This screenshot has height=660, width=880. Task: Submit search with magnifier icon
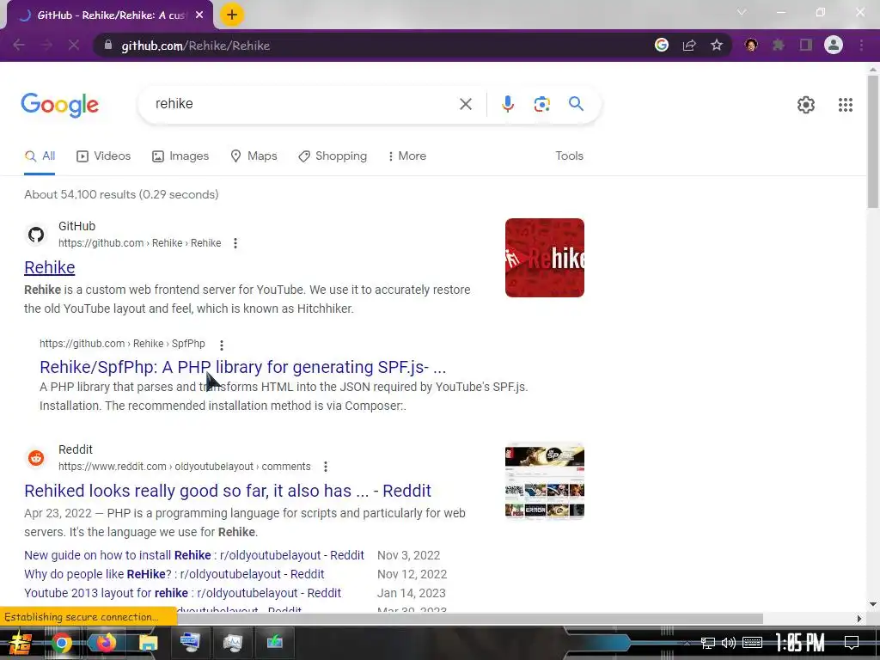click(576, 103)
